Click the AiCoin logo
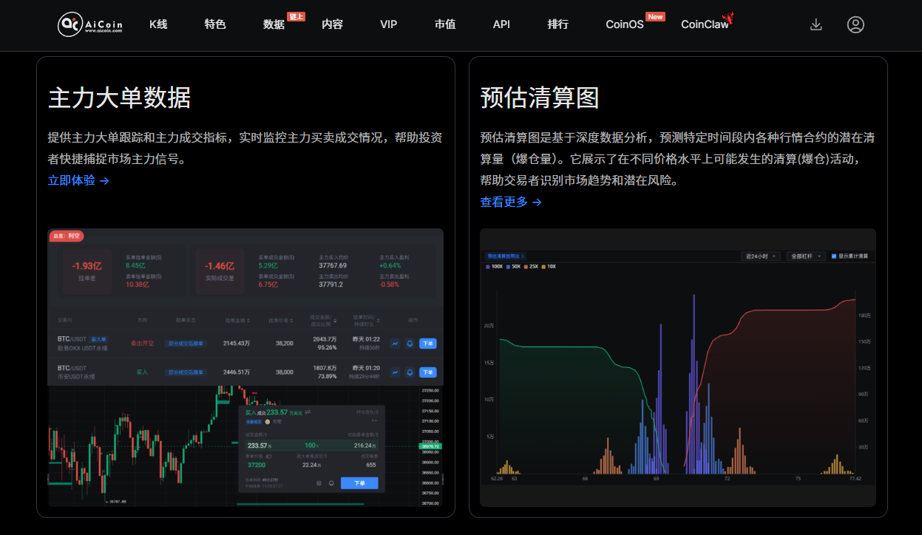The height and width of the screenshot is (535, 922). [87, 24]
